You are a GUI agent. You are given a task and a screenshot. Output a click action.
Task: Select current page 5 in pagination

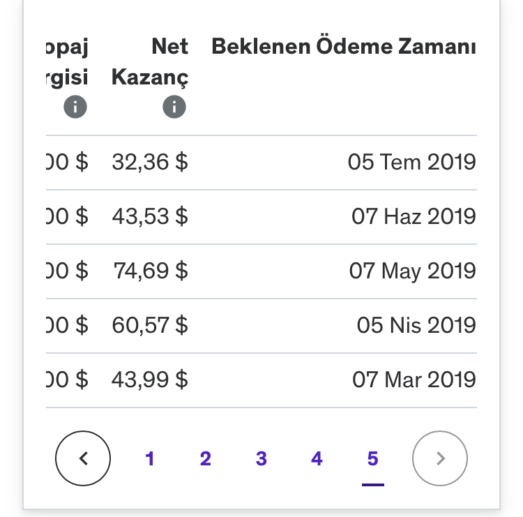pos(372,458)
